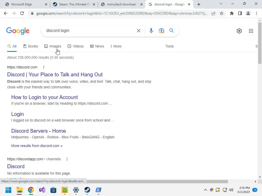The image size is (262, 196).
Task: Click the horizontal page scrollbar
Action: (x=157, y=181)
